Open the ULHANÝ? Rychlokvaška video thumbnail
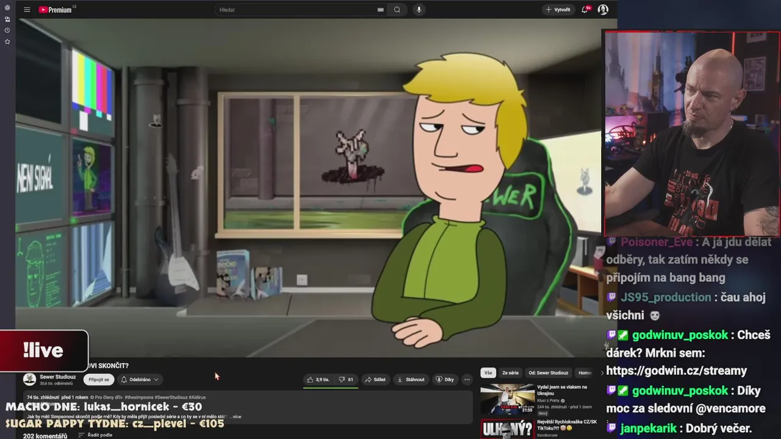781x439 pixels. (x=507, y=429)
